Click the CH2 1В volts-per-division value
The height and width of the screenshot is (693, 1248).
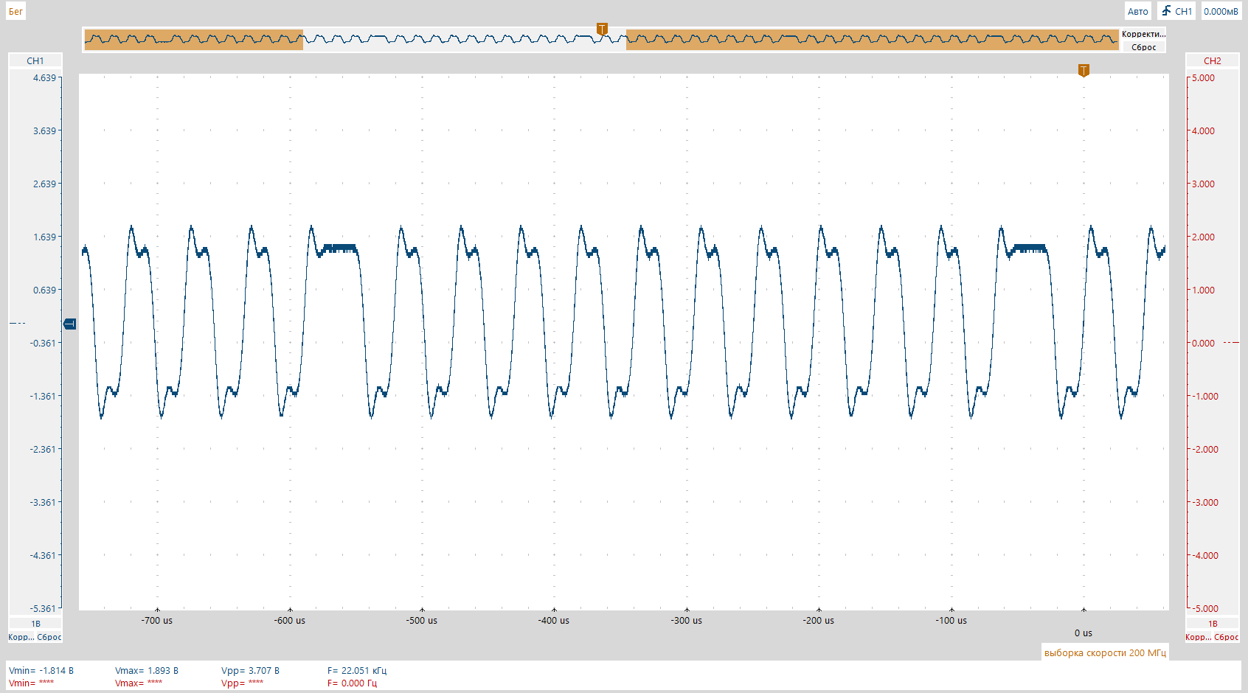pos(1213,624)
